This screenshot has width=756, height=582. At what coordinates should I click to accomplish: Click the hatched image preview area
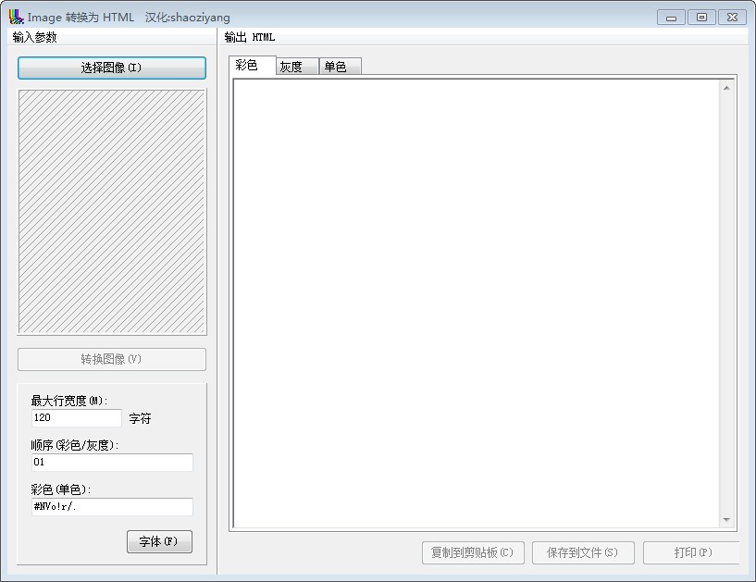(112, 212)
